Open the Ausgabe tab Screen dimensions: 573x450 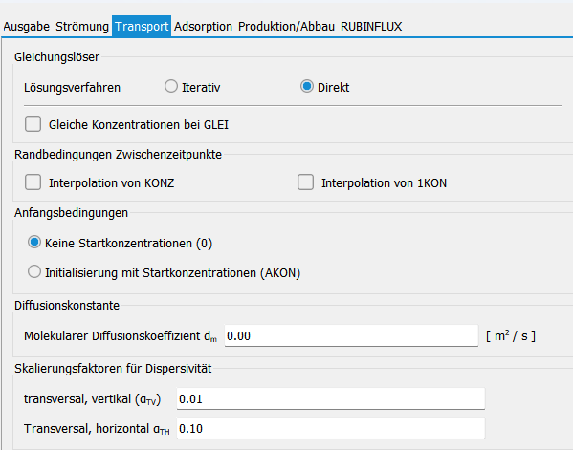coord(27,27)
